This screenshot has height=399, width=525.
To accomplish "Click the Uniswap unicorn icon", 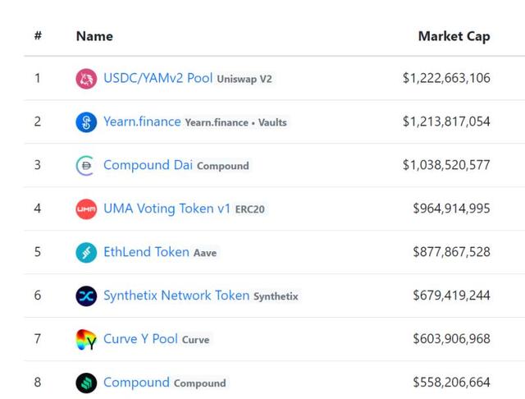I will tap(86, 79).
